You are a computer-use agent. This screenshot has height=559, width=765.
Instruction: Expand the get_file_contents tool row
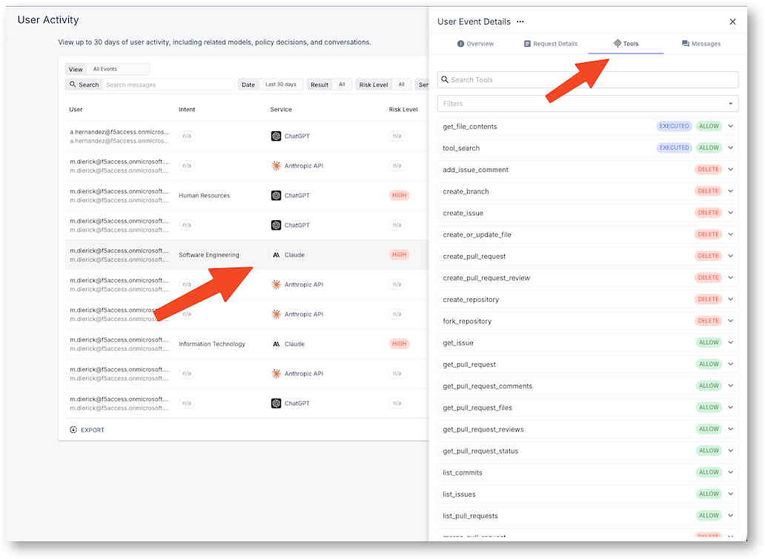click(x=731, y=126)
